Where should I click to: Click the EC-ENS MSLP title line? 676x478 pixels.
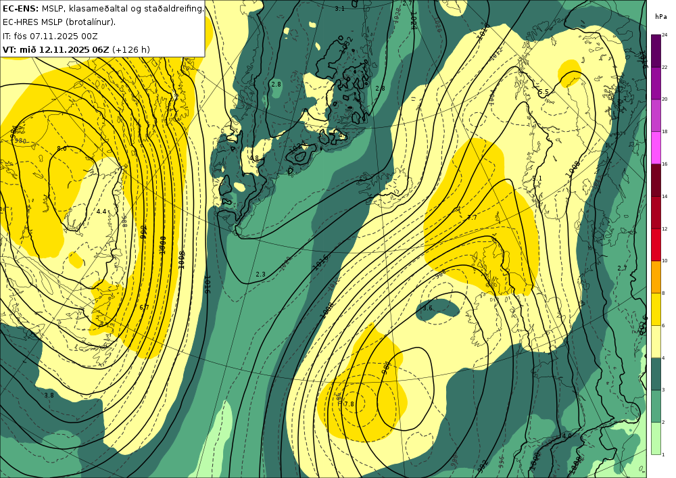pos(103,8)
